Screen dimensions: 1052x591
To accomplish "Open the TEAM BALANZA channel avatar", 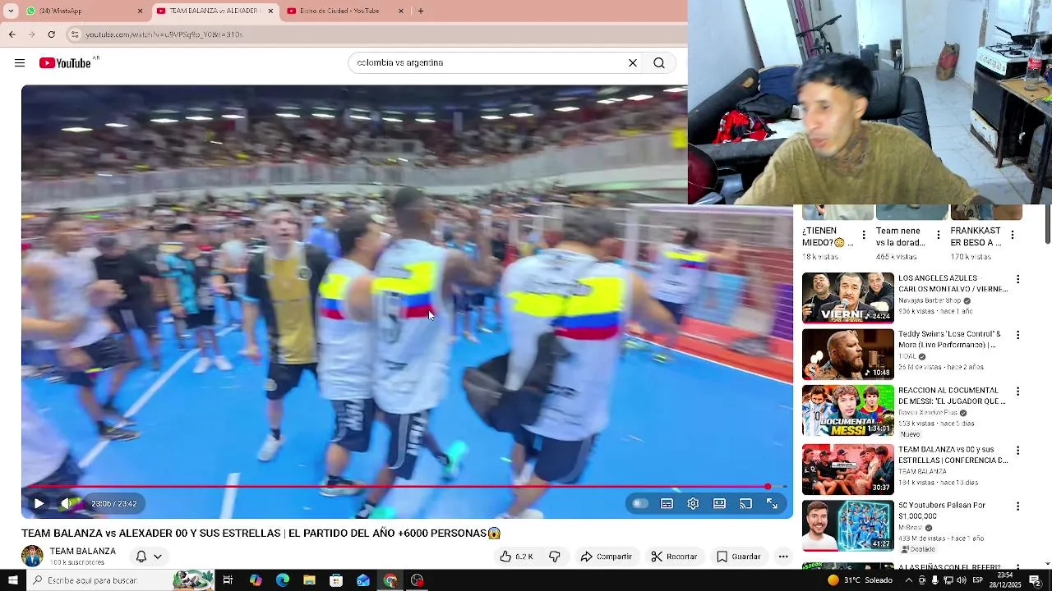I will click(x=32, y=556).
